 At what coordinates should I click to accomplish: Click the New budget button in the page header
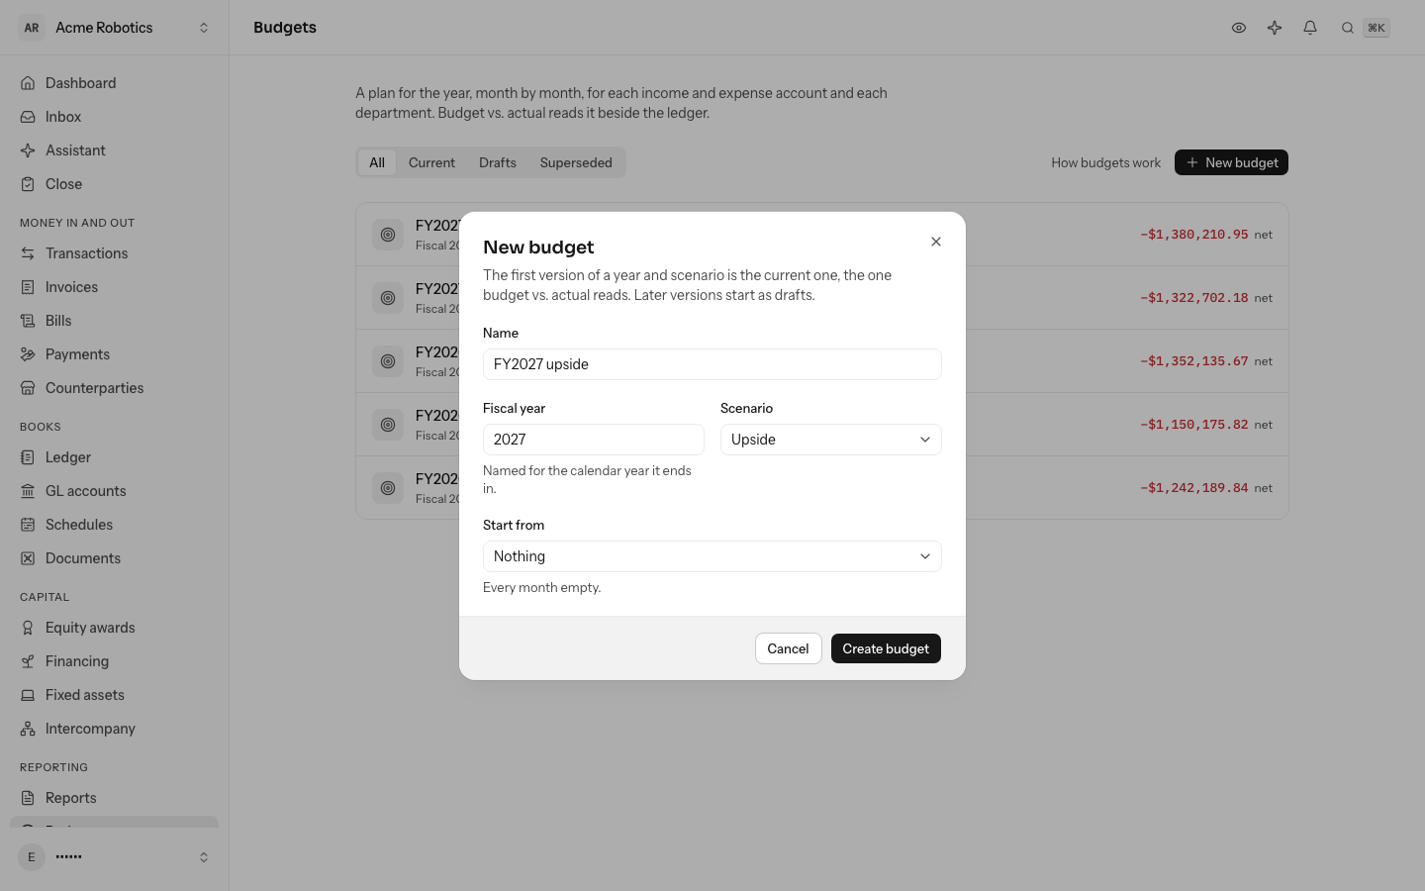[x=1231, y=162]
